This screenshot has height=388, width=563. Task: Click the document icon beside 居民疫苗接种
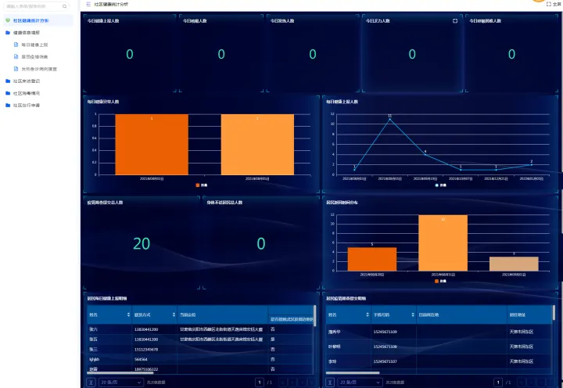tap(16, 57)
